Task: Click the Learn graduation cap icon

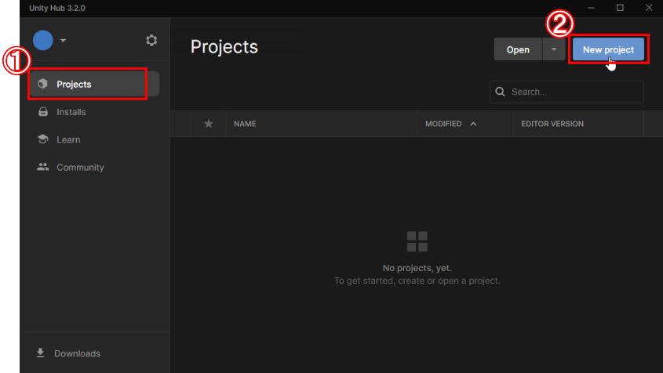Action: pos(42,139)
